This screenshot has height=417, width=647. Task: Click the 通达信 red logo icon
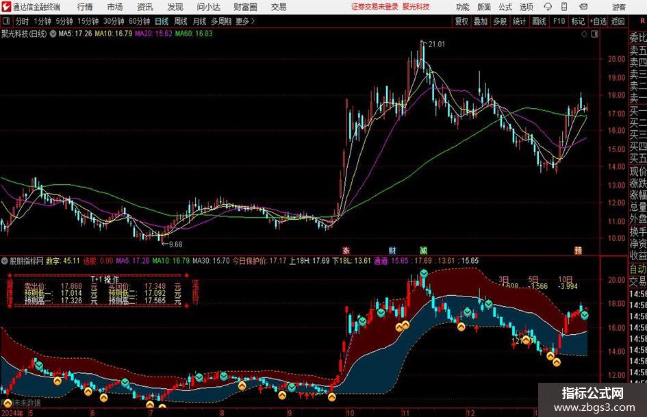coord(5,7)
